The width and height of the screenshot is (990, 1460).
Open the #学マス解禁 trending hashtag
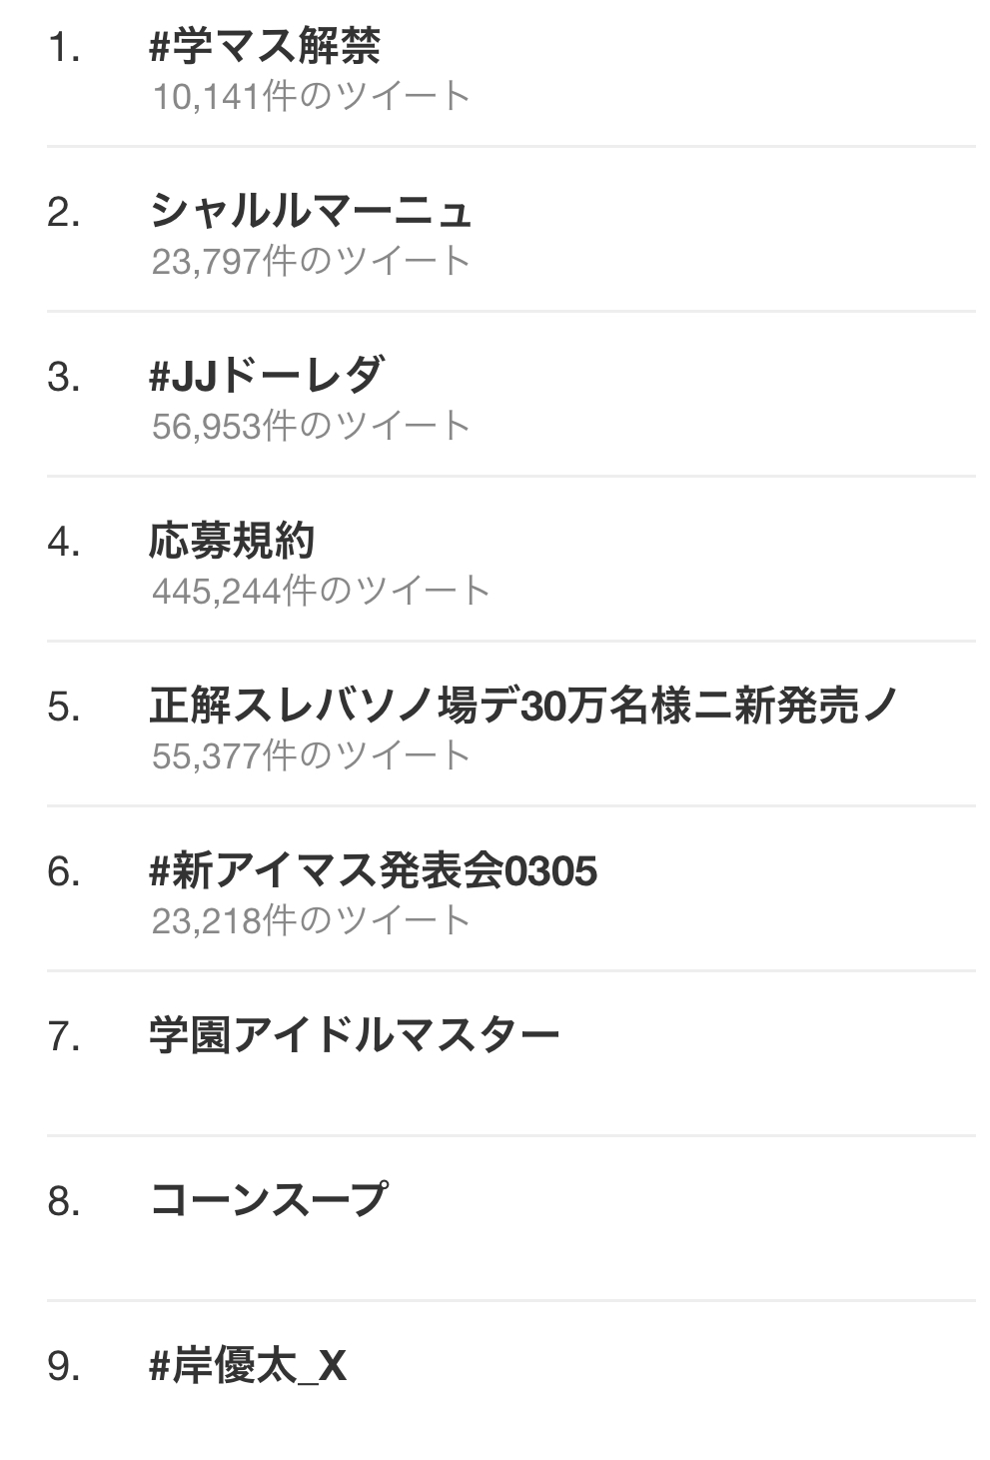coord(265,46)
